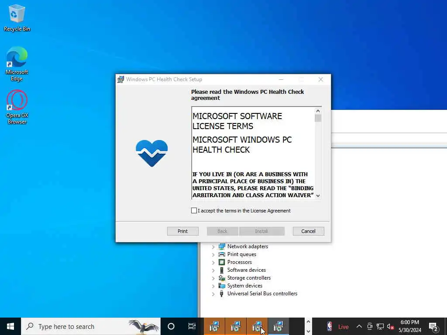This screenshot has height=335, width=447.
Task: Launch Opera GX Browser desktop shortcut
Action: 17,107
